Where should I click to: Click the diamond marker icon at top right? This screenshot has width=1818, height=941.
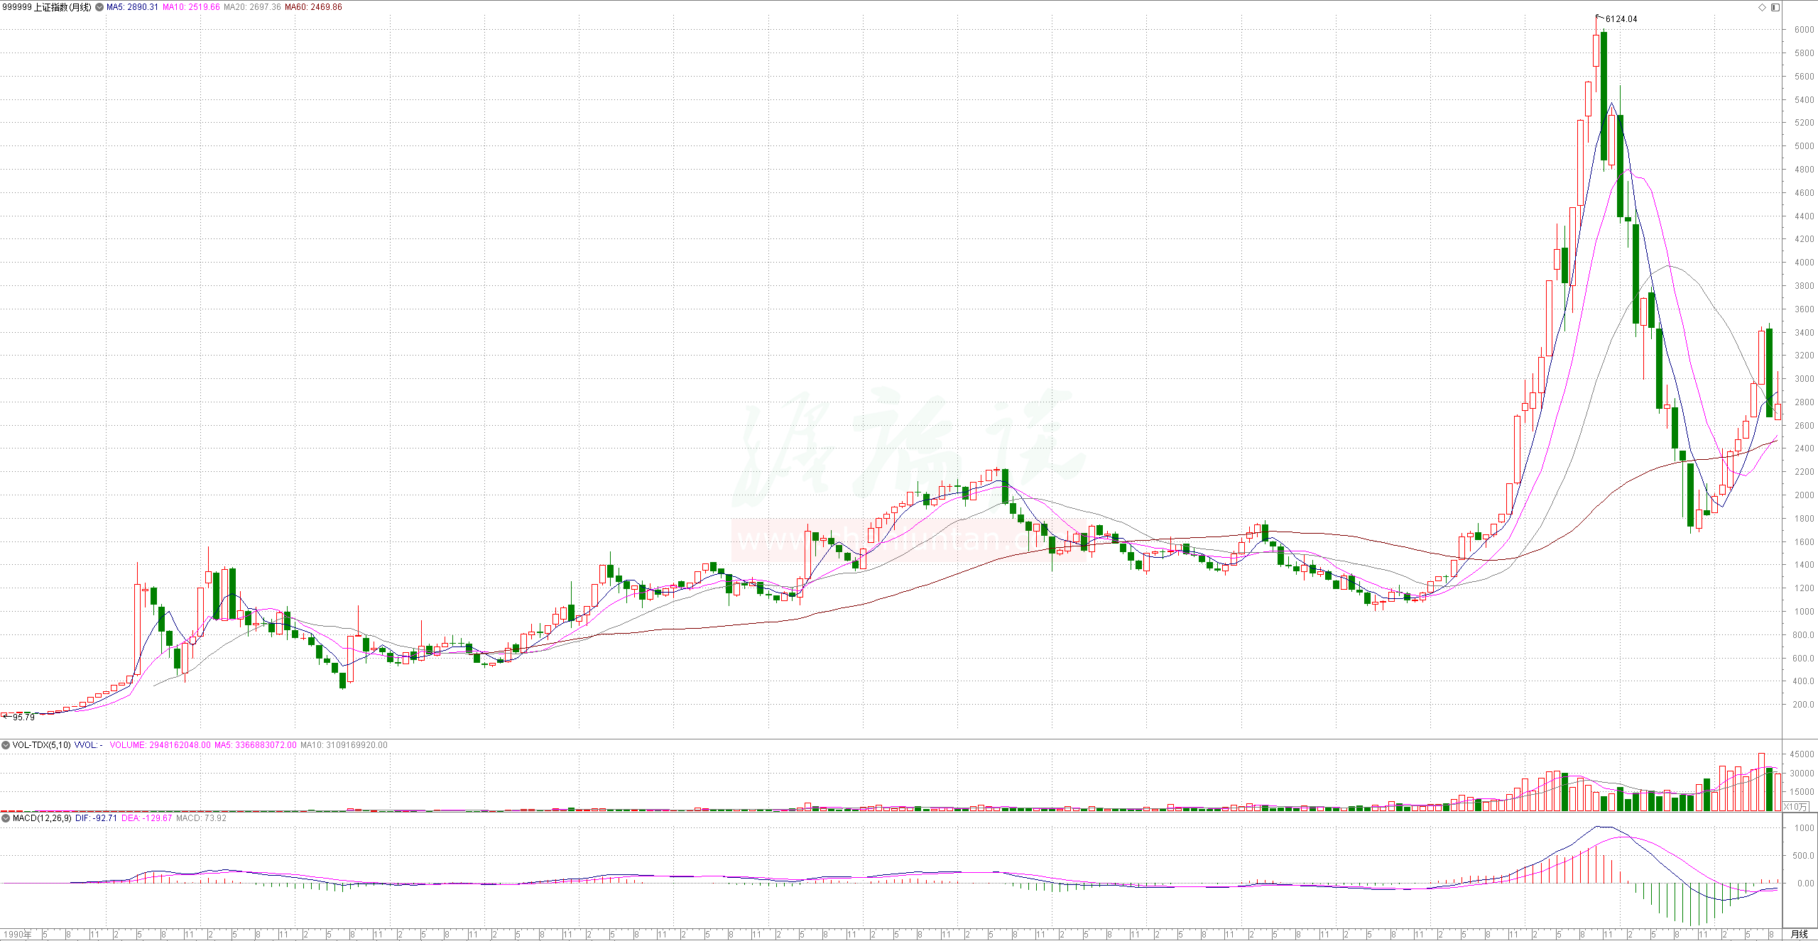tap(1762, 7)
